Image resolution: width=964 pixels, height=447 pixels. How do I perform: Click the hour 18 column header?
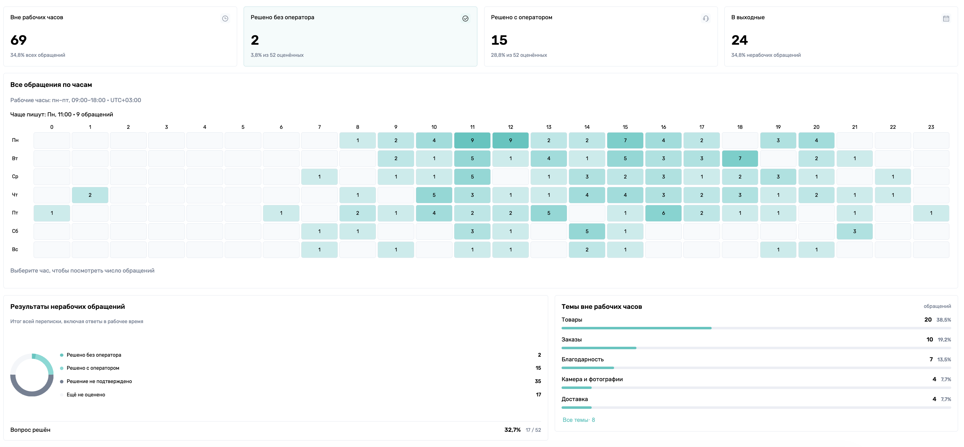pyautogui.click(x=740, y=127)
